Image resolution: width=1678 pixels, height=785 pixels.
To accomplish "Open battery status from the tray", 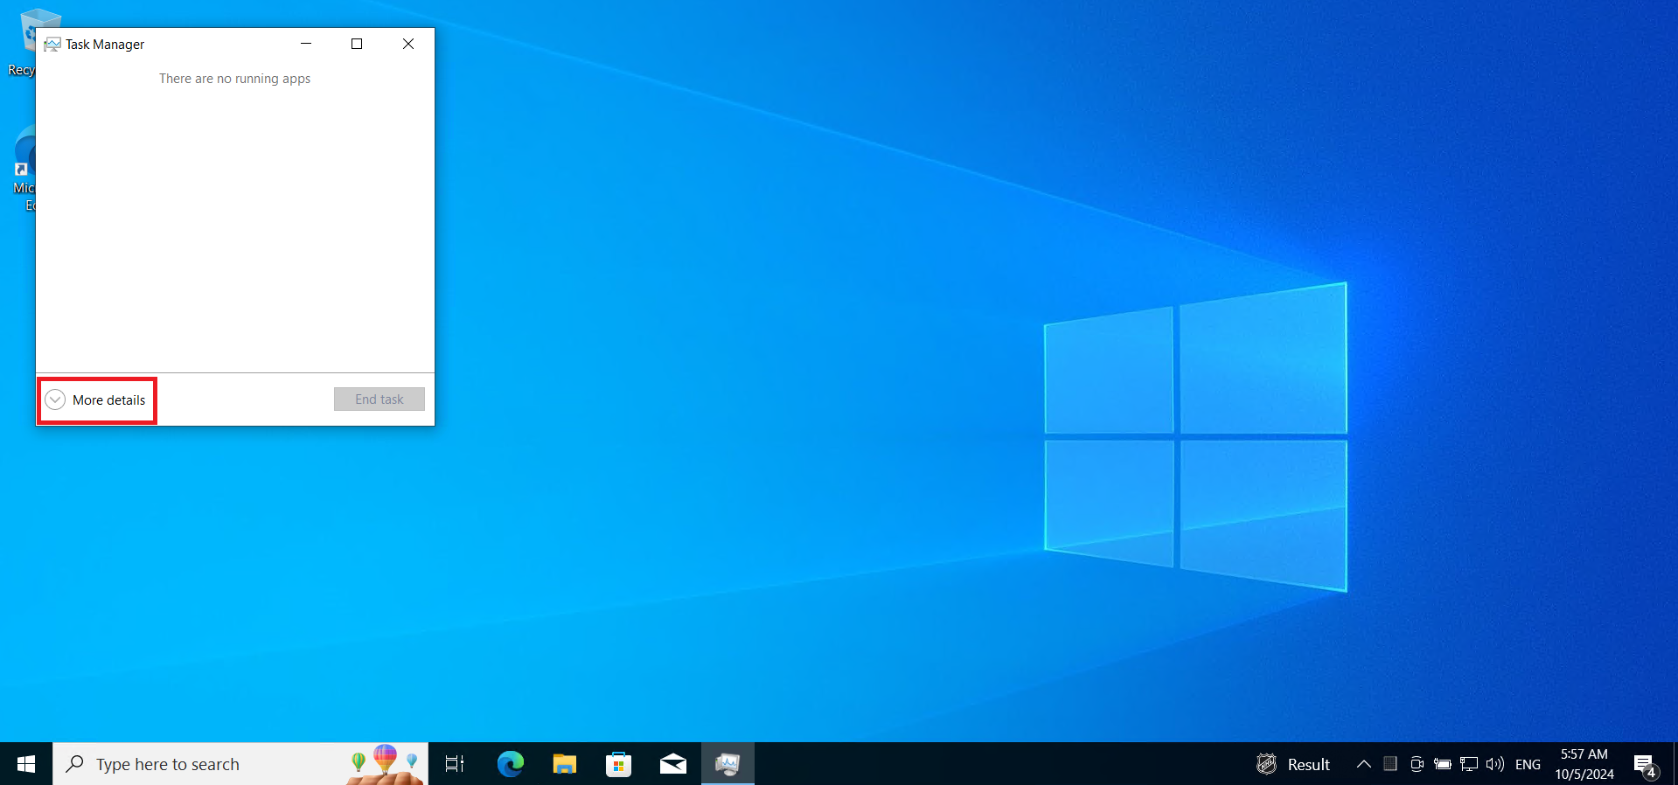I will (1443, 764).
